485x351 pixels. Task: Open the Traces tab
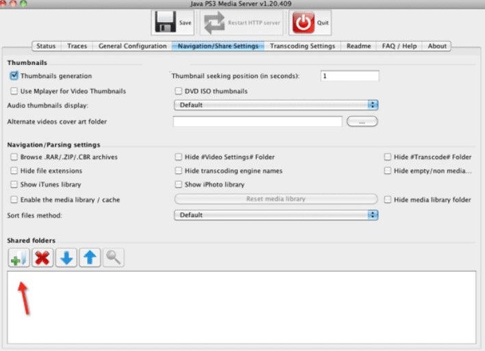77,46
